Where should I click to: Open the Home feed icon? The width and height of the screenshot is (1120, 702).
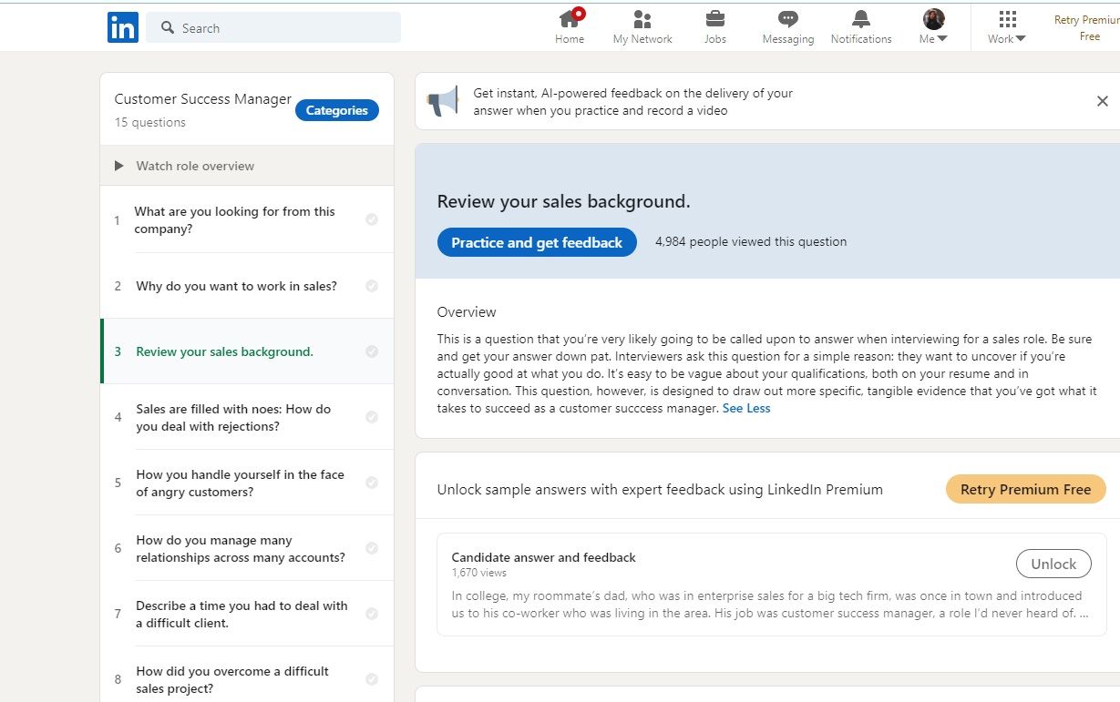pos(570,19)
